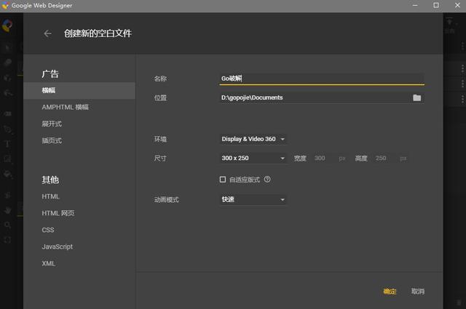Close the Google Web Designer window

[x=457, y=5]
